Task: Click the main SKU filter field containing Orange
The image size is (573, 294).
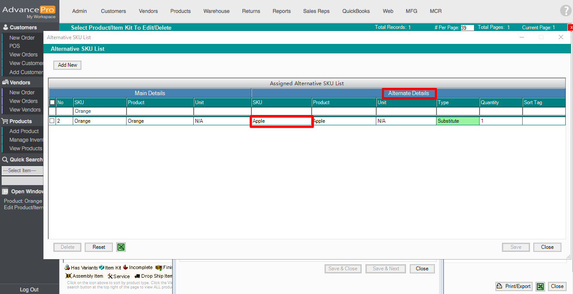Action: coord(99,111)
